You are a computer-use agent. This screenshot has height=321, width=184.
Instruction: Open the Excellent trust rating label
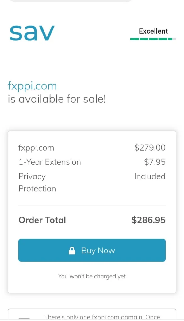(153, 31)
